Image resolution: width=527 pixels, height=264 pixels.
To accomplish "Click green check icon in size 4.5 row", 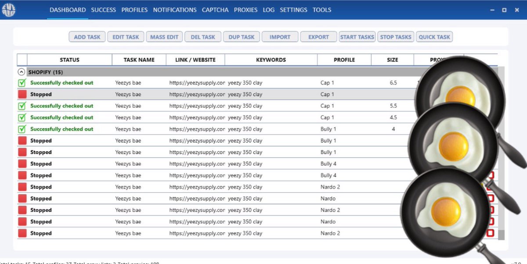I will pyautogui.click(x=22, y=117).
